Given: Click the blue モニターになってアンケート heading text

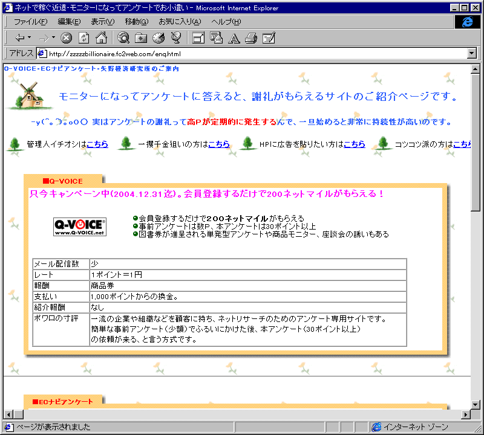Looking at the screenshot, I should [x=258, y=97].
